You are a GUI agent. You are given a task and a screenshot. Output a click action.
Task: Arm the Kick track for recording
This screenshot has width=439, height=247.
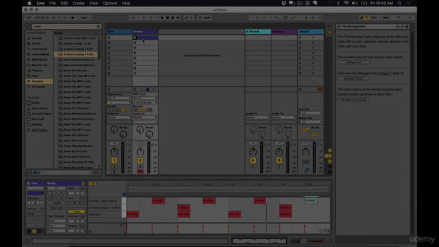pyautogui.click(x=115, y=172)
